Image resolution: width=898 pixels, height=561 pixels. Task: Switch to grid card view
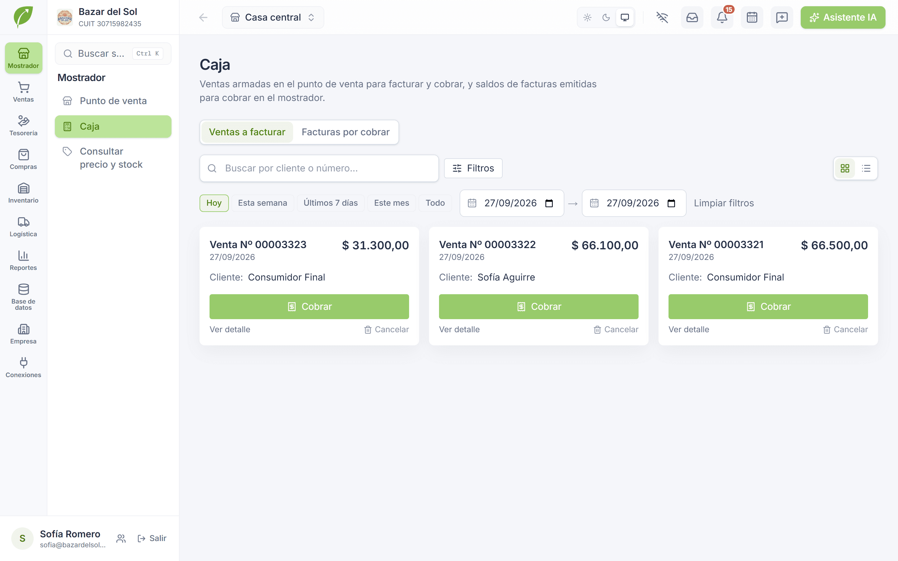coord(845,168)
